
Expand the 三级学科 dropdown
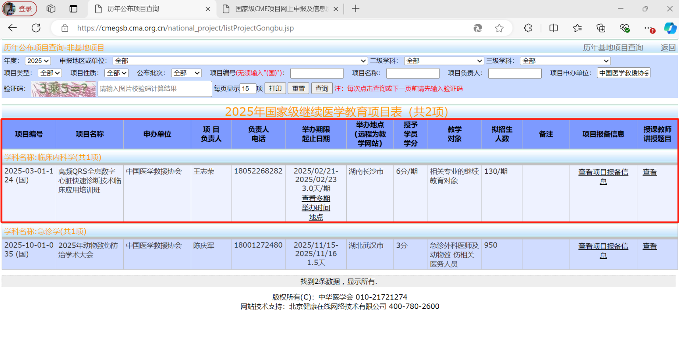pos(565,61)
